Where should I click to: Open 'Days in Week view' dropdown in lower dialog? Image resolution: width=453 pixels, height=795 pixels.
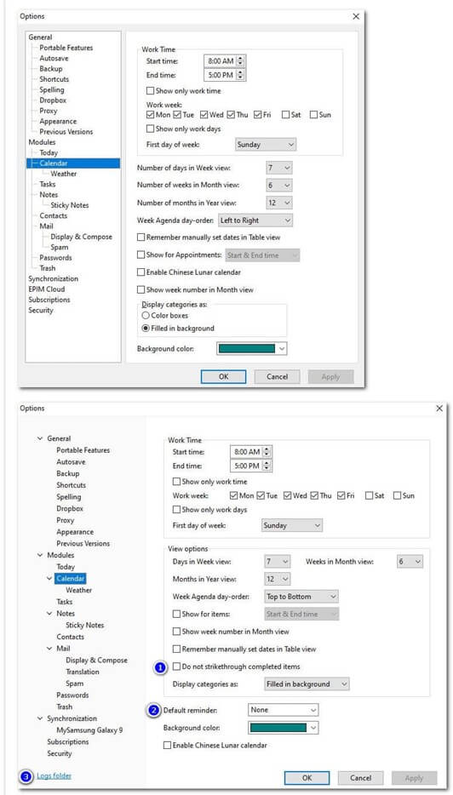click(278, 562)
